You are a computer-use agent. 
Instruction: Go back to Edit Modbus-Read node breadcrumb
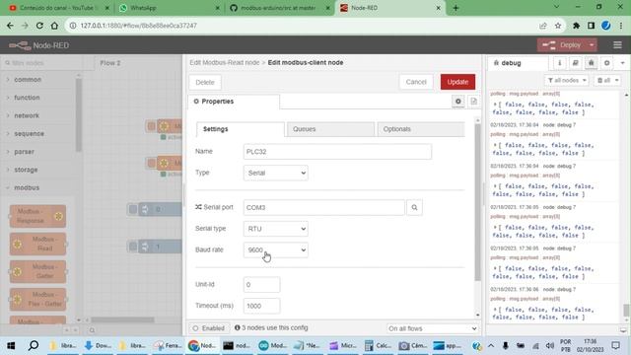(225, 63)
